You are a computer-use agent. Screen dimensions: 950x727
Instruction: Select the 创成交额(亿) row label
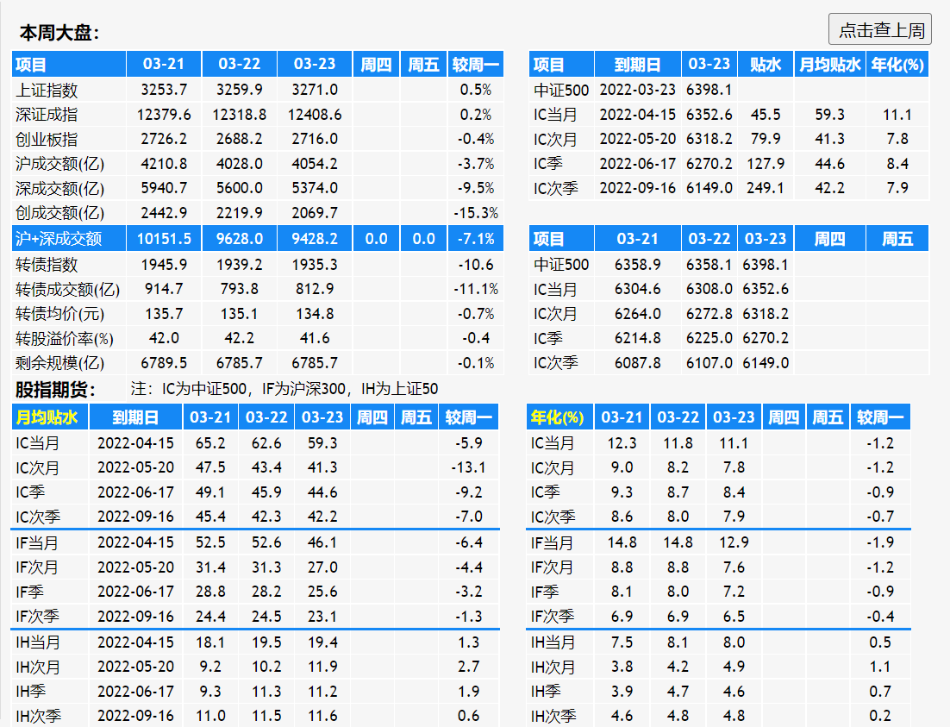[x=60, y=213]
